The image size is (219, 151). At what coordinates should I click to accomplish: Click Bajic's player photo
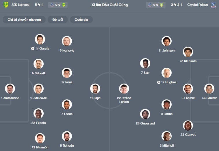[95, 89]
